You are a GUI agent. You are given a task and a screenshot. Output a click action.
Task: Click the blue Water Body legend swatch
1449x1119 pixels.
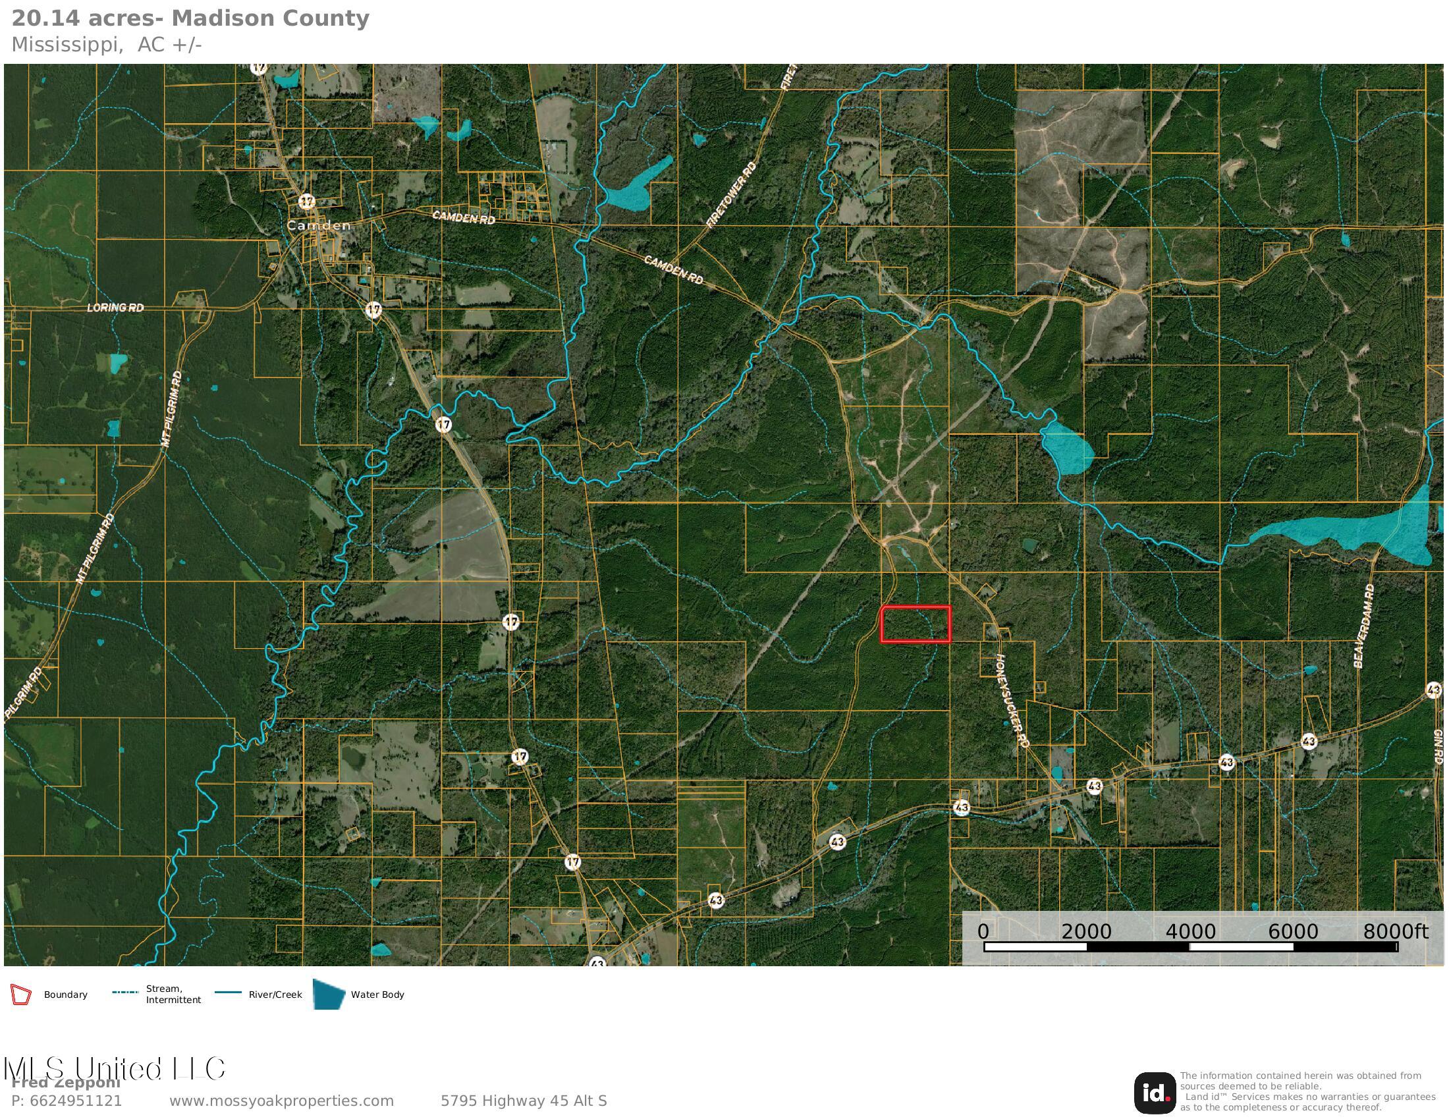point(329,995)
